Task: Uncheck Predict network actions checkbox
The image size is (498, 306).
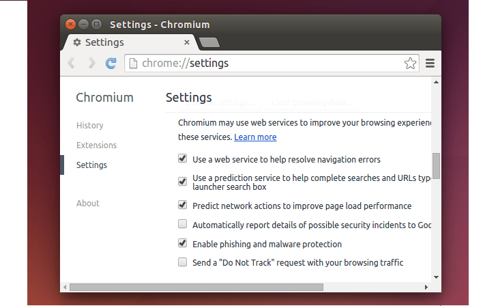Action: [182, 204]
